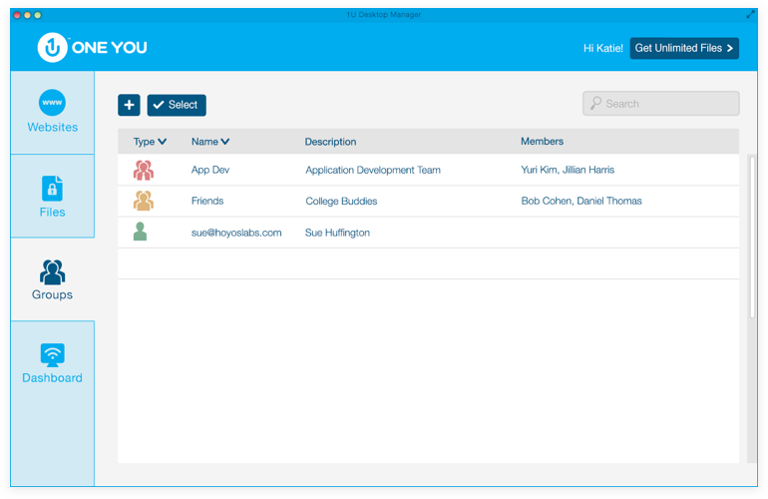Screen dimensions: 768x499
Task: Click College Buddies description
Action: (x=341, y=201)
